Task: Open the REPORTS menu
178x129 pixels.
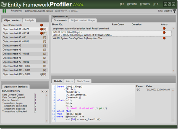Action: [145, 4]
